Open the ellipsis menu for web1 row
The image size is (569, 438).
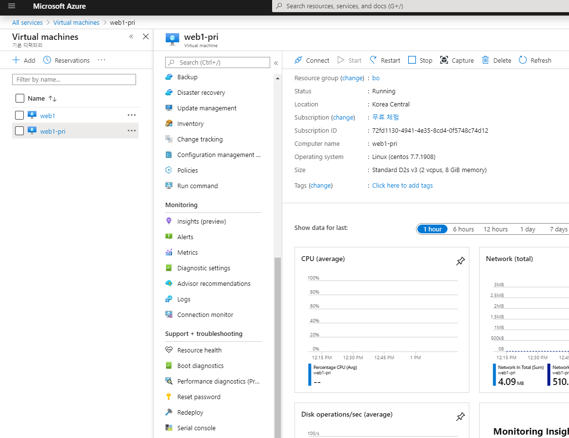[x=131, y=115]
